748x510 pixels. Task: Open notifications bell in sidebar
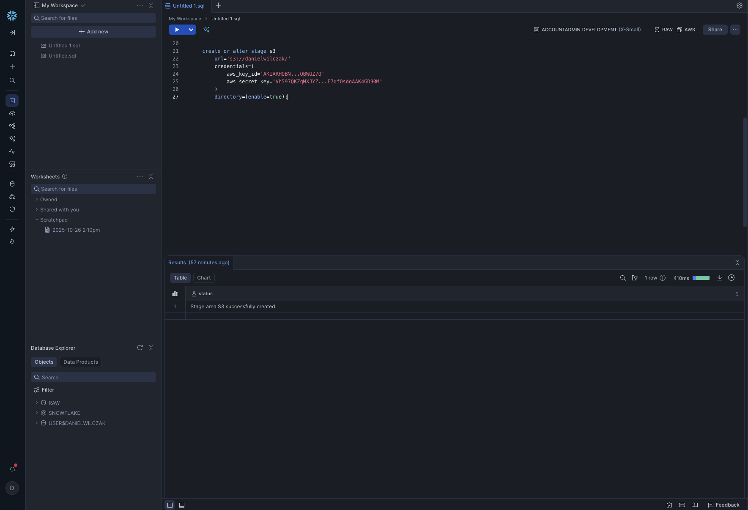pos(12,469)
